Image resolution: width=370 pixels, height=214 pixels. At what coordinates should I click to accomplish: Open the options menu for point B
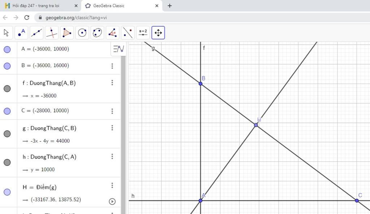(112, 66)
